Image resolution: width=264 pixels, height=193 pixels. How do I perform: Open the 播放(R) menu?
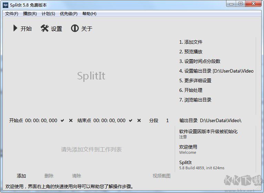point(30,14)
